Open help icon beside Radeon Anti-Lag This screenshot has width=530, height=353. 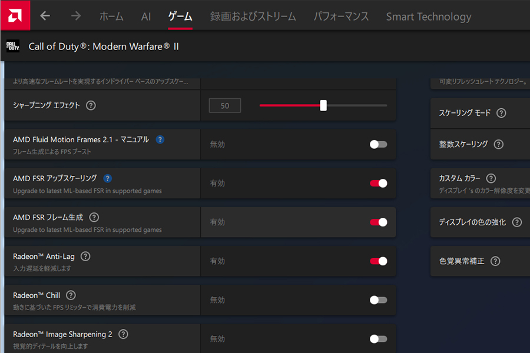click(x=85, y=257)
